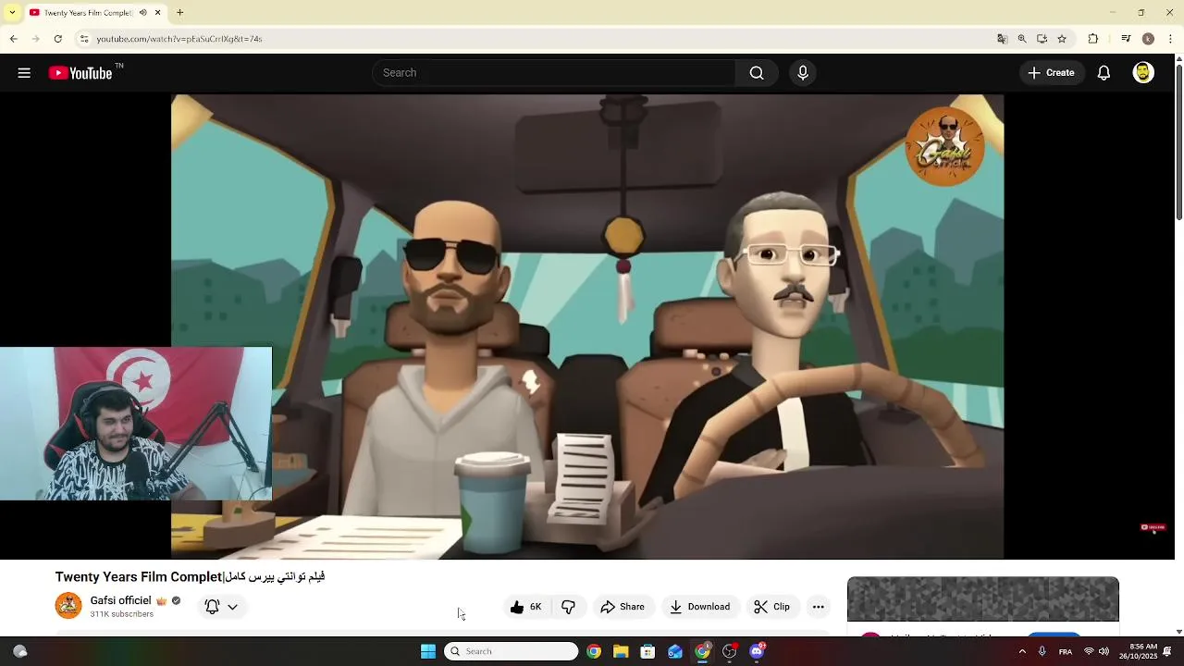Screen dimensions: 1184x666
Task: Click the YouTube search magnifier button
Action: click(x=757, y=73)
